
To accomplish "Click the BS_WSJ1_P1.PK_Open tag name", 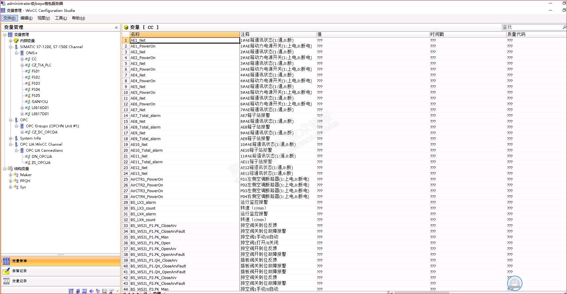I will click(x=150, y=243).
